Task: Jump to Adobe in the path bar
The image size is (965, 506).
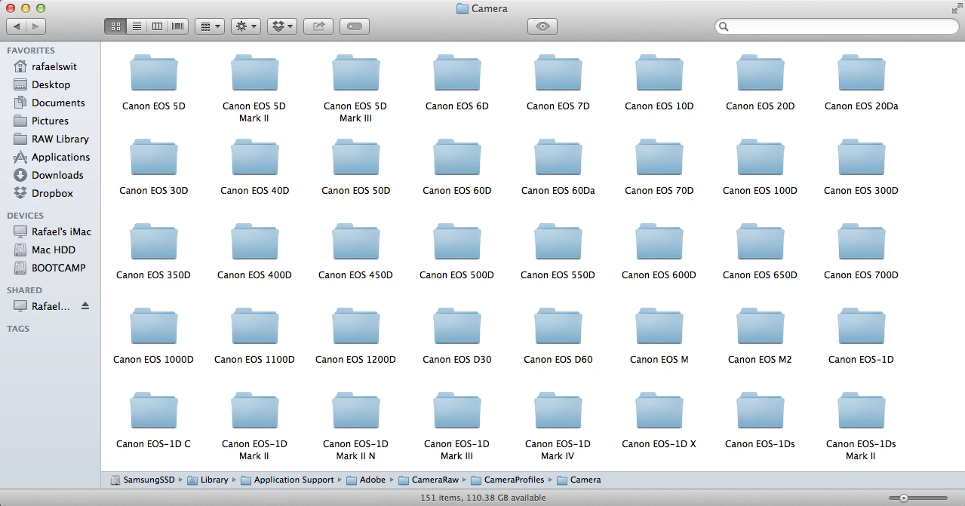Action: pos(366,480)
